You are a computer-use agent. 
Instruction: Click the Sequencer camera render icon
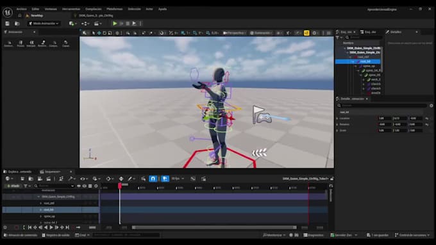[40, 179]
